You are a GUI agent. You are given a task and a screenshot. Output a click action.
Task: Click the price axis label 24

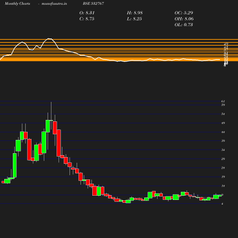click(x=223, y=168)
